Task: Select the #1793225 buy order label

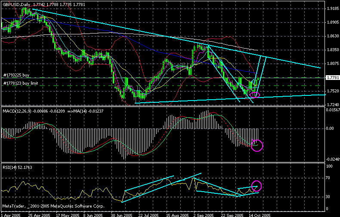Action: pos(16,75)
